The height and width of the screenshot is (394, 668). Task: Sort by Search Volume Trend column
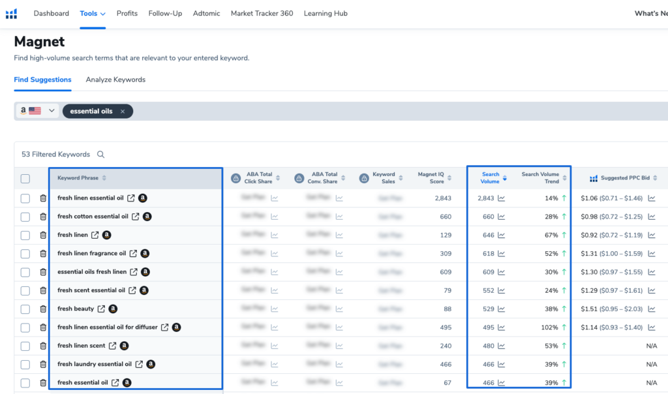pyautogui.click(x=564, y=178)
